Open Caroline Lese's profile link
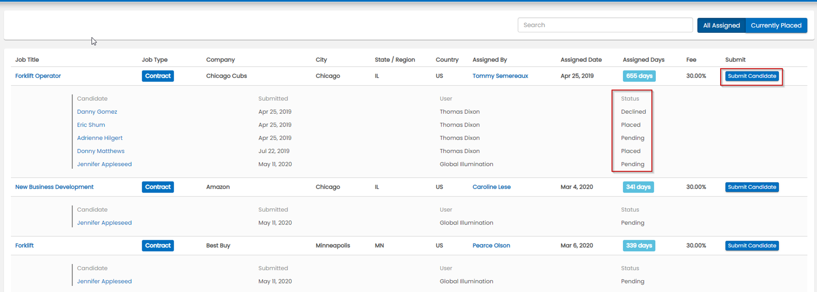817x292 pixels. click(x=491, y=187)
